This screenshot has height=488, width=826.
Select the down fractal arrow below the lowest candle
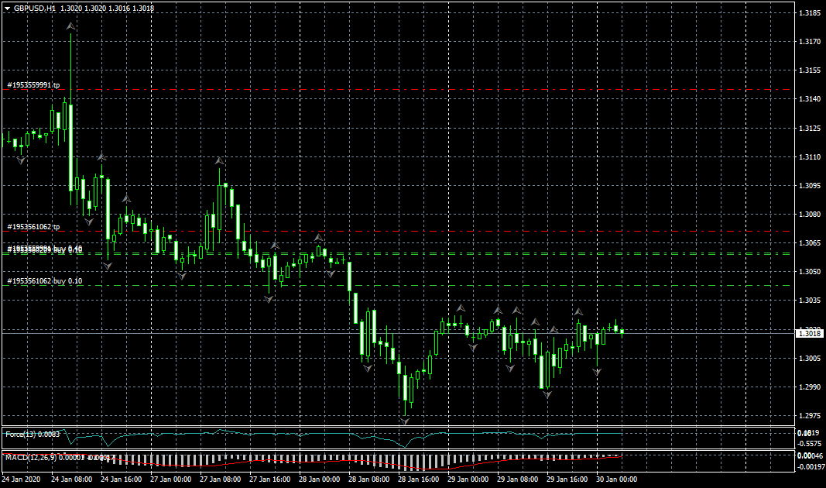click(405, 421)
